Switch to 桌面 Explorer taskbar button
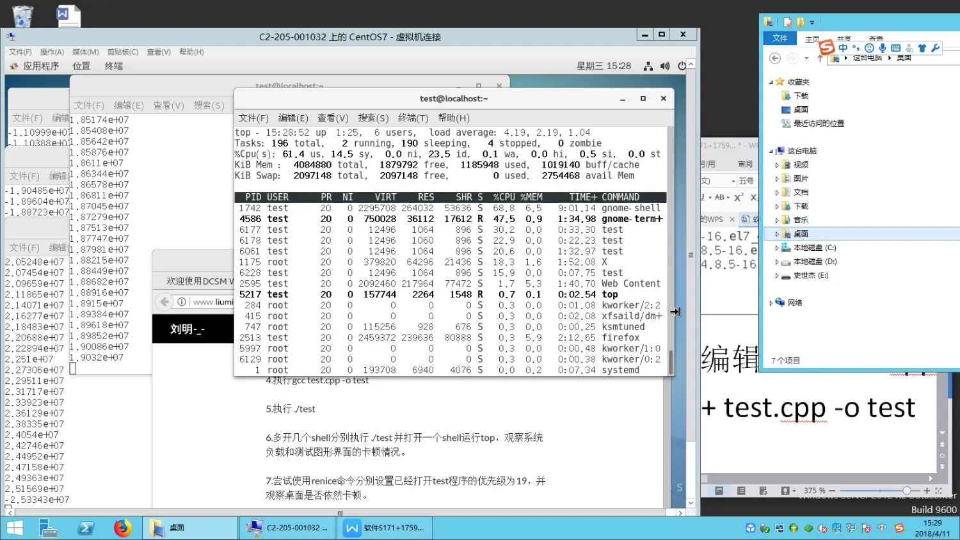Image resolution: width=960 pixels, height=540 pixels. click(x=190, y=528)
